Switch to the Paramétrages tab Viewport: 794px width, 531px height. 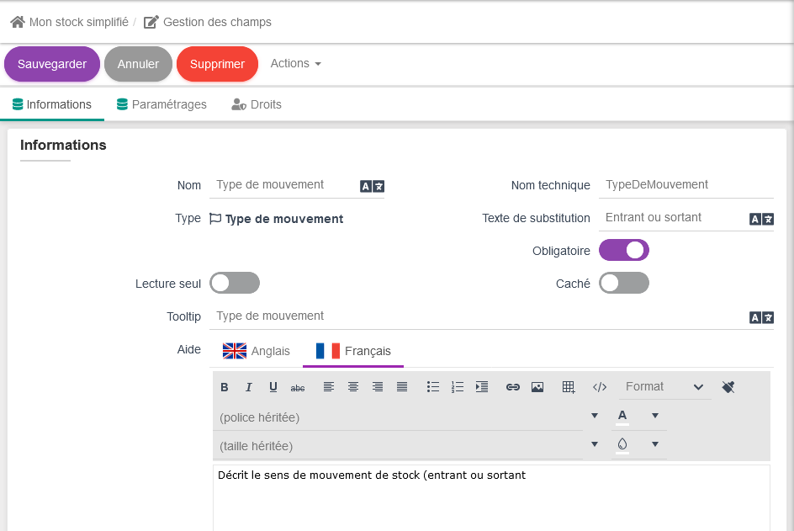[x=161, y=105]
